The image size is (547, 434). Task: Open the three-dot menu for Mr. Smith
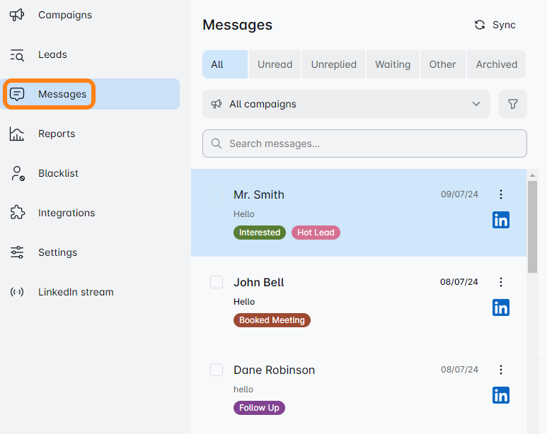(501, 194)
